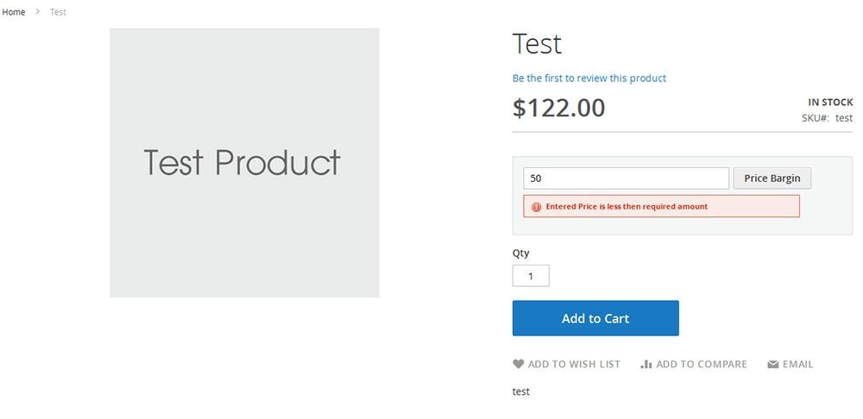Screen dimensions: 863x419
Task: Click the envelope email icon
Action: [773, 365]
